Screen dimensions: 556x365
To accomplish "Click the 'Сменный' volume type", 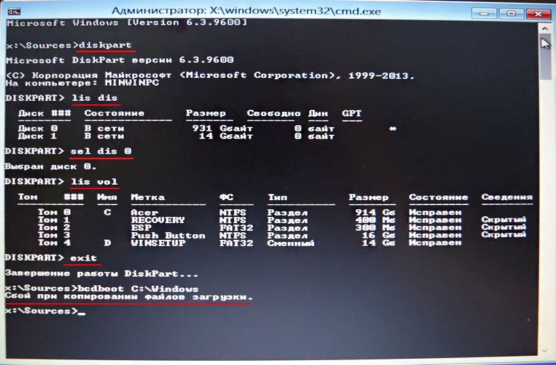I will pyautogui.click(x=291, y=243).
